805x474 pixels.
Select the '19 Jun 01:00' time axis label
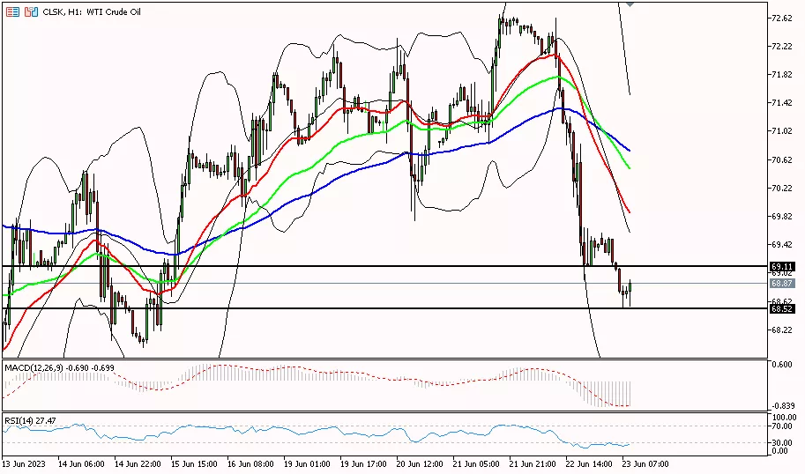[x=307, y=463]
